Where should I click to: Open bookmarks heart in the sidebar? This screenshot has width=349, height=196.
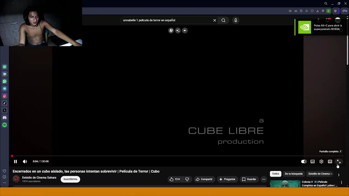[4, 171]
